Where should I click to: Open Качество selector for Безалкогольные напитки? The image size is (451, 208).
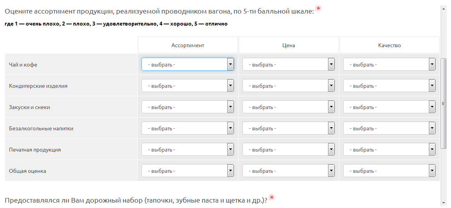point(389,128)
